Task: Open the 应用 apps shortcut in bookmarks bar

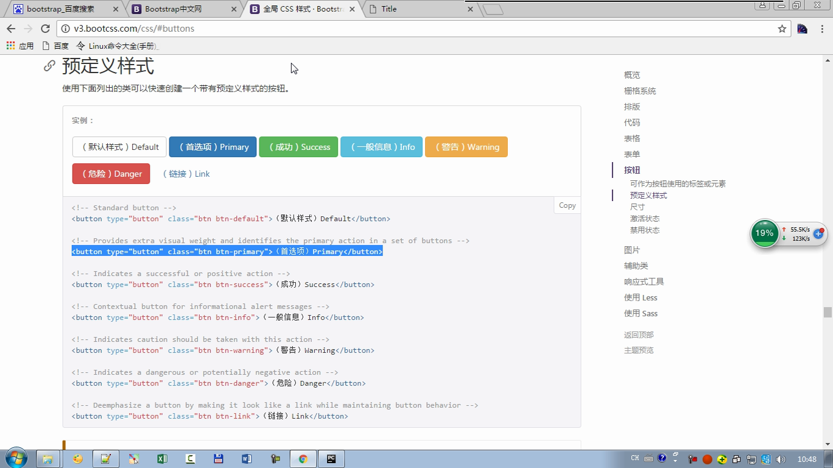Action: coord(19,46)
